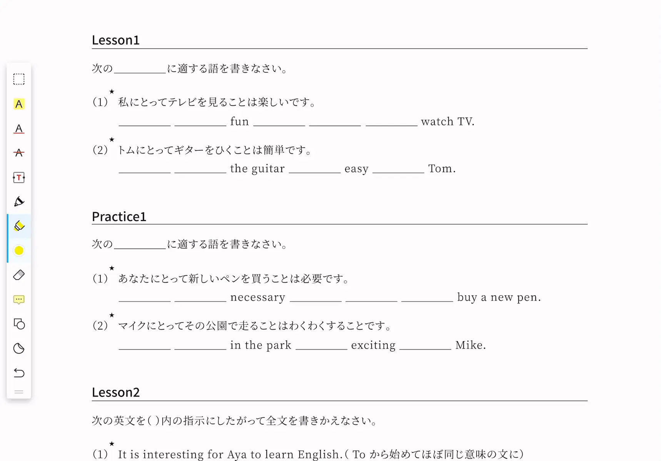This screenshot has width=661, height=461.
Task: Click the Practice1 heading
Action: pos(119,217)
